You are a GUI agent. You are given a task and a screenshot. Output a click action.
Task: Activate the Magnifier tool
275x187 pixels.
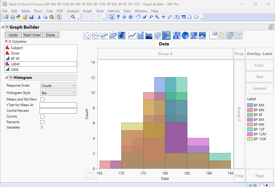tap(157, 17)
